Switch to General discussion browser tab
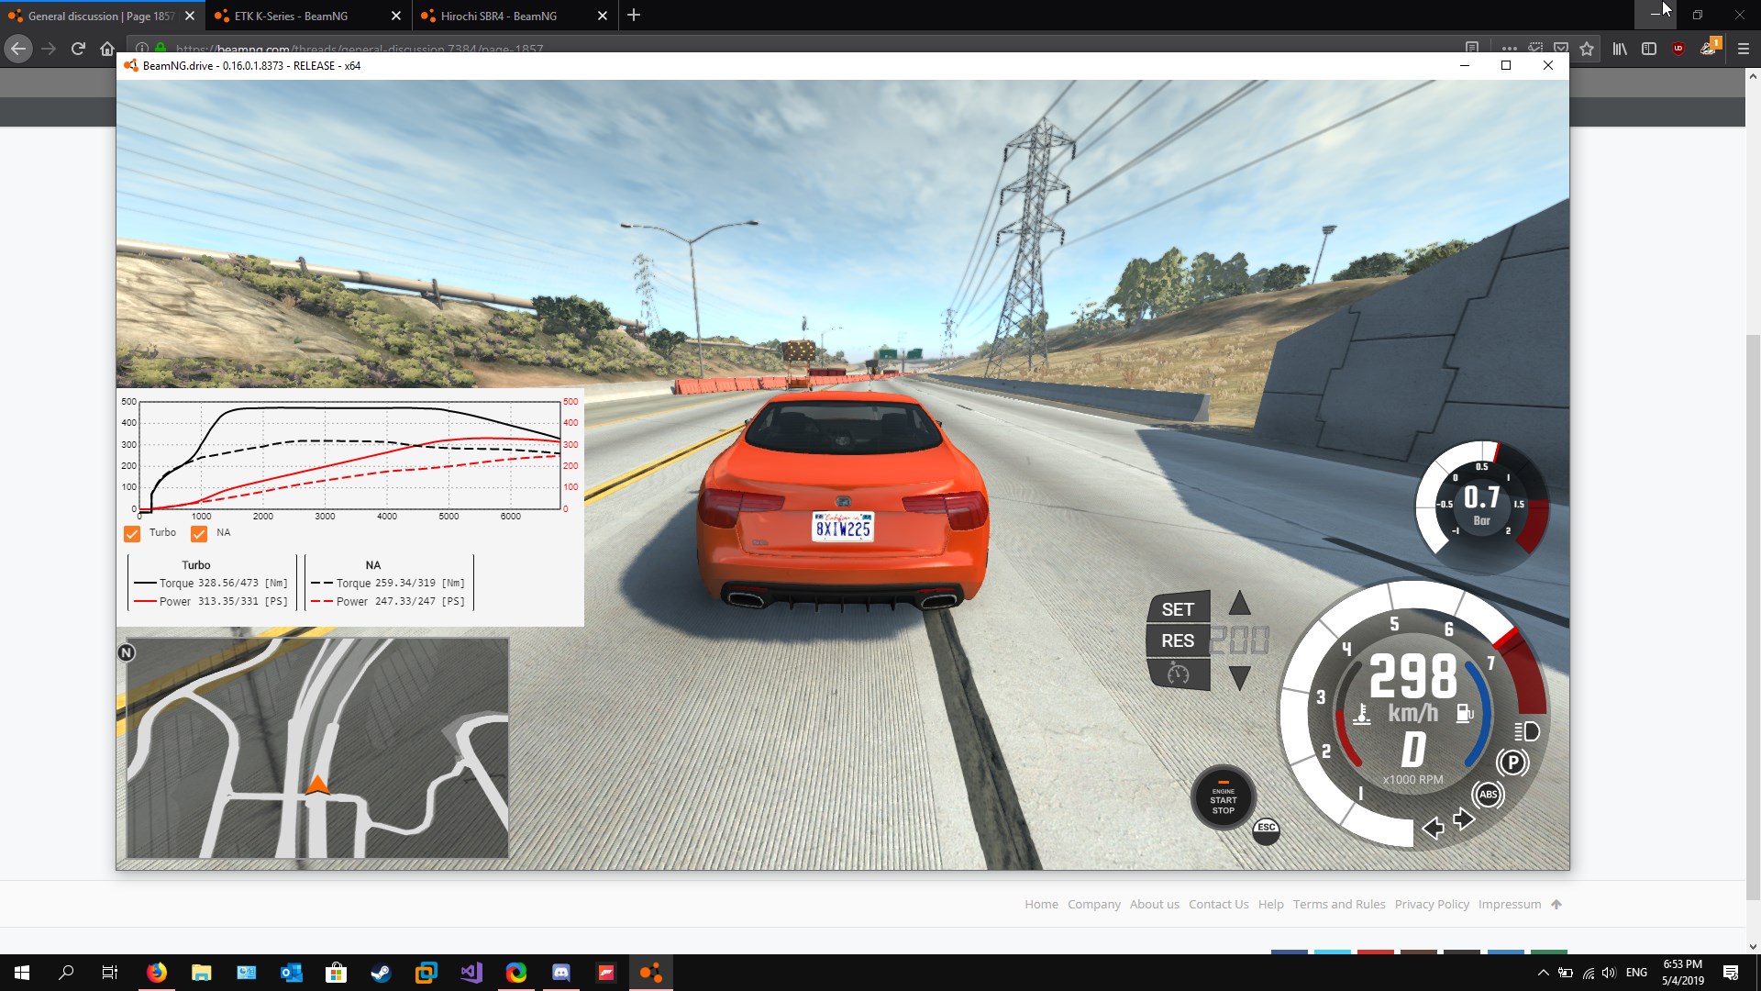Screen dimensions: 1761x991 coord(101,16)
